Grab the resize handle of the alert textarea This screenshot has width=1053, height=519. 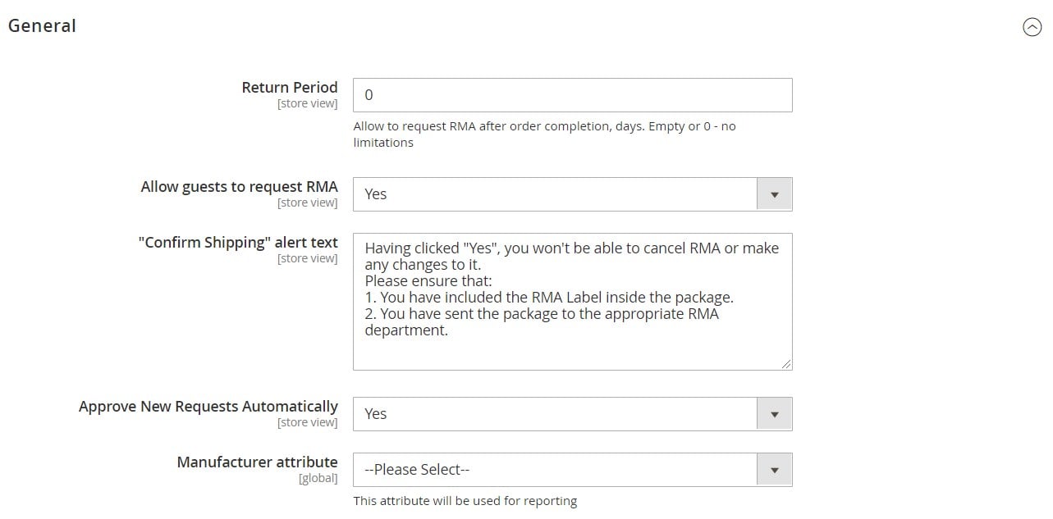[786, 364]
